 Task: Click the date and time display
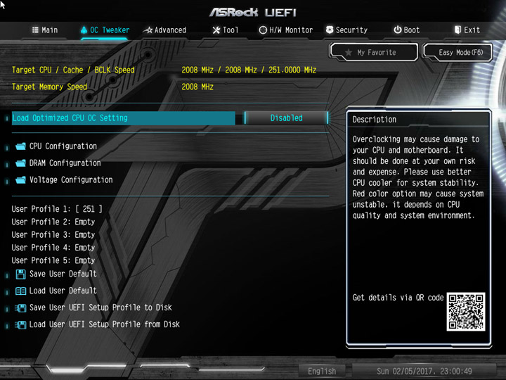click(x=424, y=372)
